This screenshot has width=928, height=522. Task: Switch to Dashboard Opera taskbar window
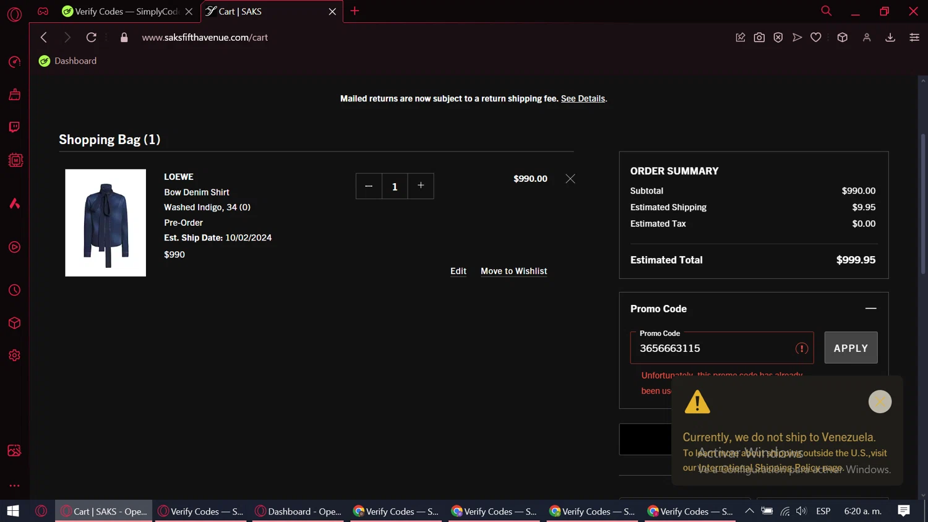point(298,511)
